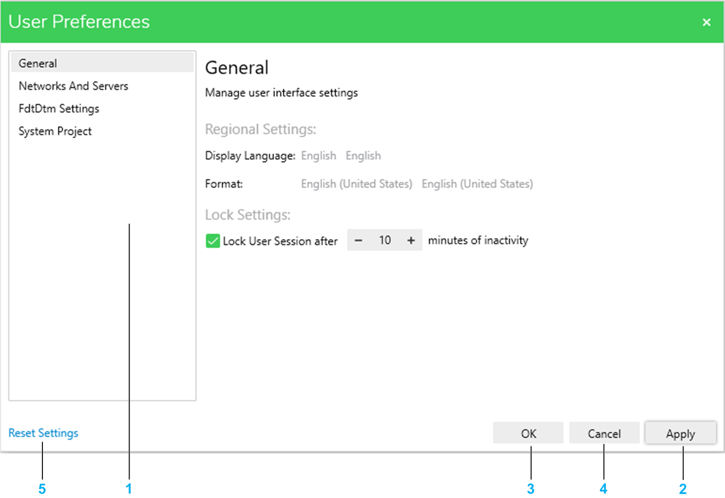This screenshot has height=498, width=725.
Task: Close the User Preferences dialog
Action: point(706,22)
